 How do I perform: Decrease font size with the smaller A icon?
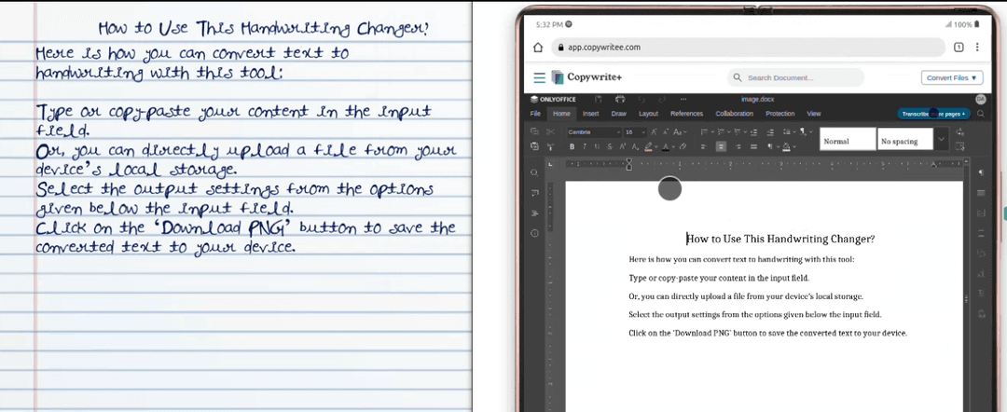tap(666, 131)
